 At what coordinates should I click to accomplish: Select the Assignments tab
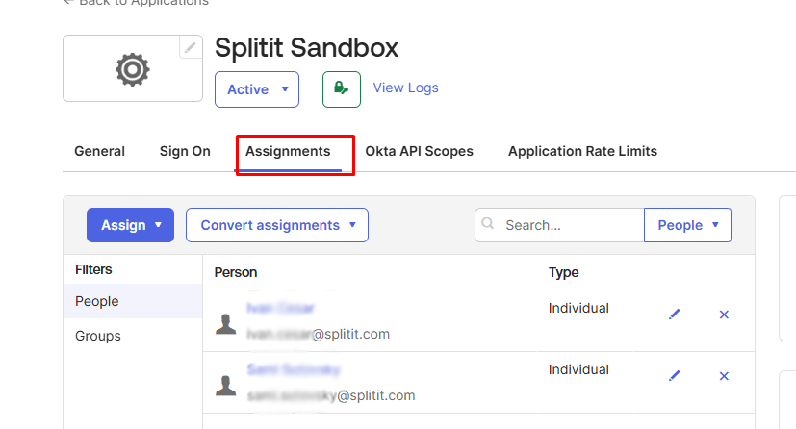(x=288, y=151)
